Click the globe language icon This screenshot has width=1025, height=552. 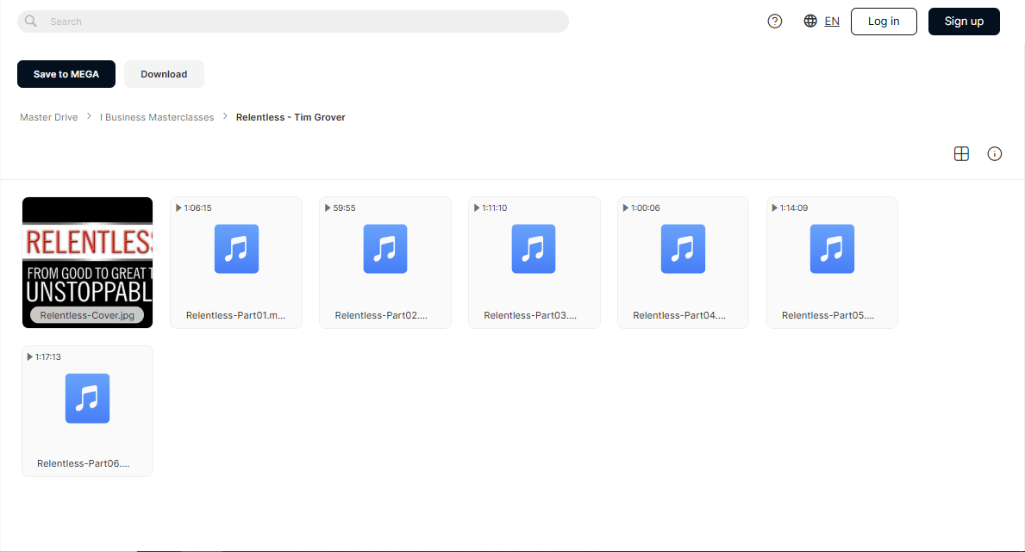pyautogui.click(x=810, y=21)
